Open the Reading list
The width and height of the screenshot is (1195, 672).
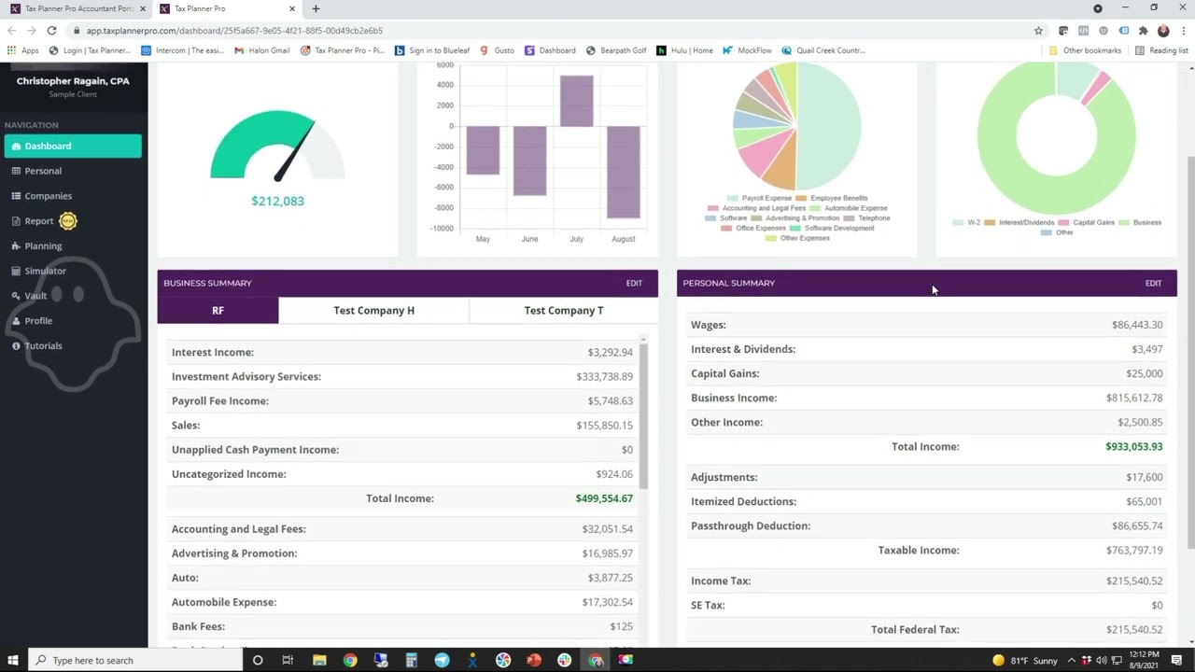coord(1161,50)
